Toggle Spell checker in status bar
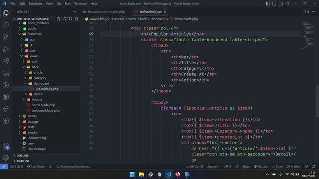Screen dimensions: 319x179 click(x=277, y=166)
